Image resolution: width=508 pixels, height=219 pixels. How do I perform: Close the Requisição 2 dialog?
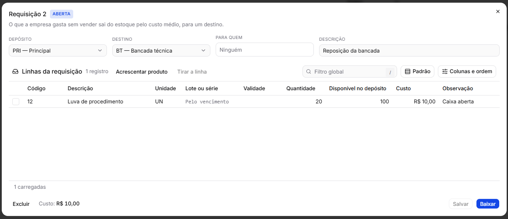click(498, 12)
